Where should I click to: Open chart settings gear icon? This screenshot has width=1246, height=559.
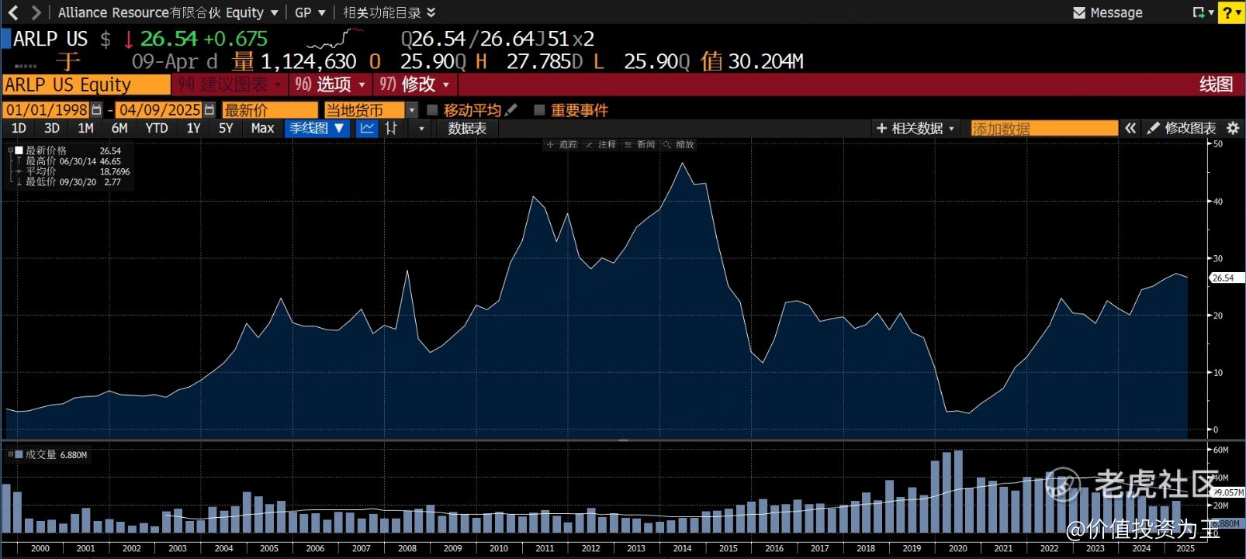(x=1233, y=128)
